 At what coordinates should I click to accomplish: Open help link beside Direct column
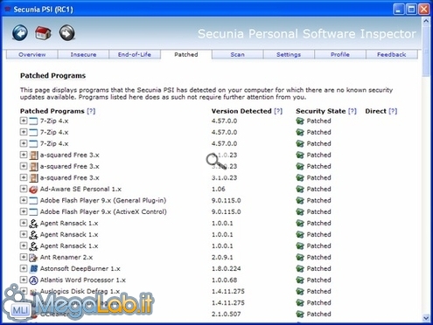click(x=393, y=111)
